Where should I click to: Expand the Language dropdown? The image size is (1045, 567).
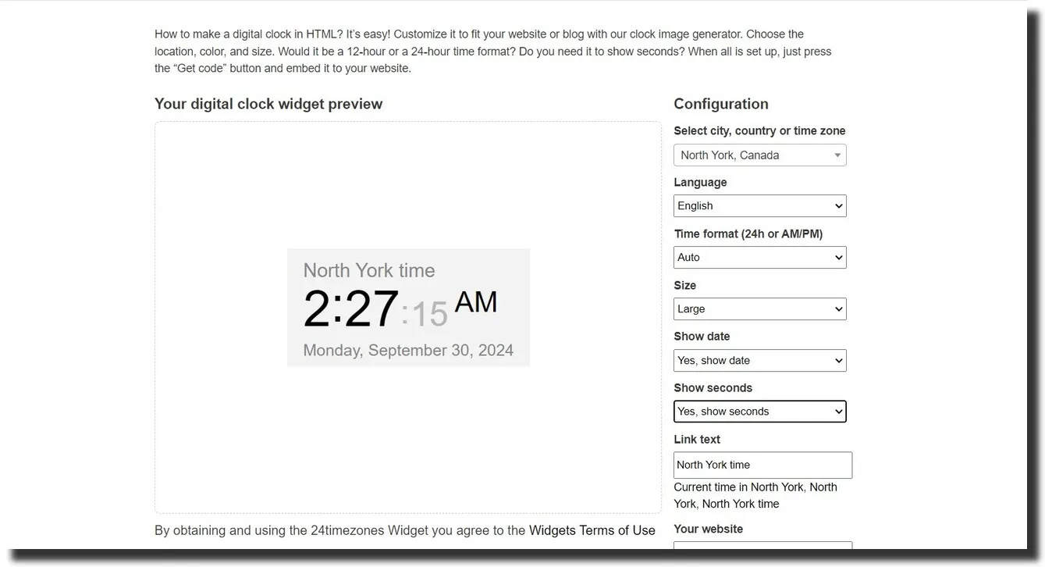pos(759,205)
